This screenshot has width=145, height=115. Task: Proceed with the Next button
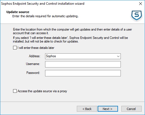tap(108, 109)
